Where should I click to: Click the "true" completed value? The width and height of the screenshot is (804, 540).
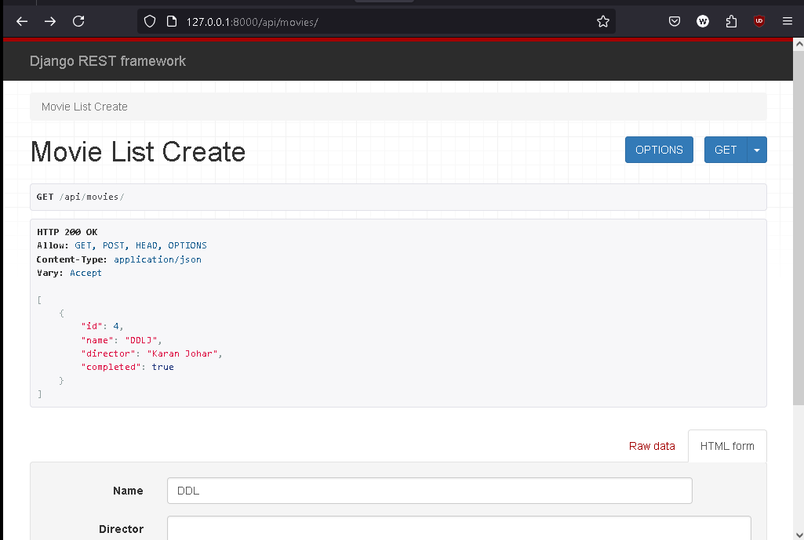click(162, 367)
